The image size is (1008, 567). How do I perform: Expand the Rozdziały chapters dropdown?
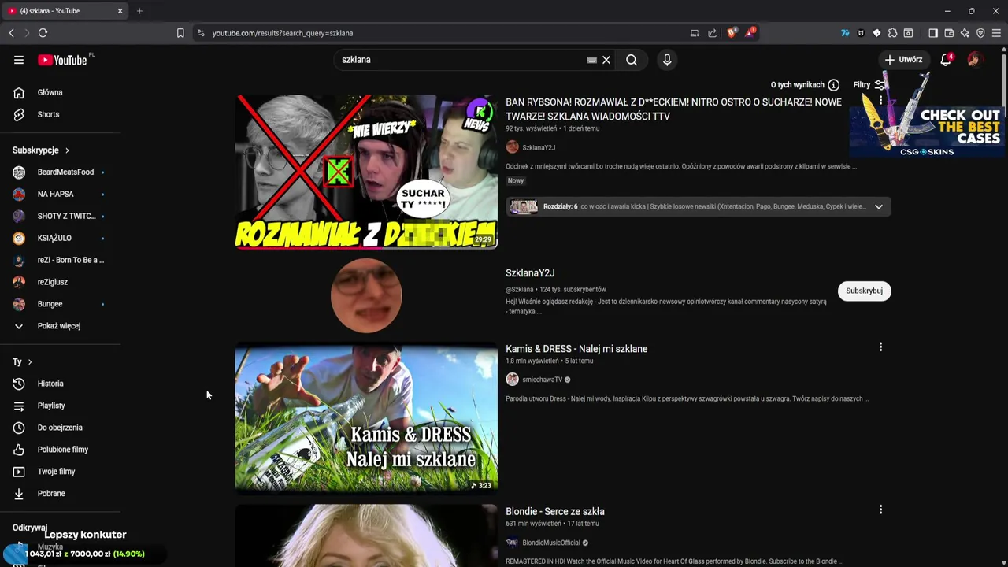[x=878, y=207]
